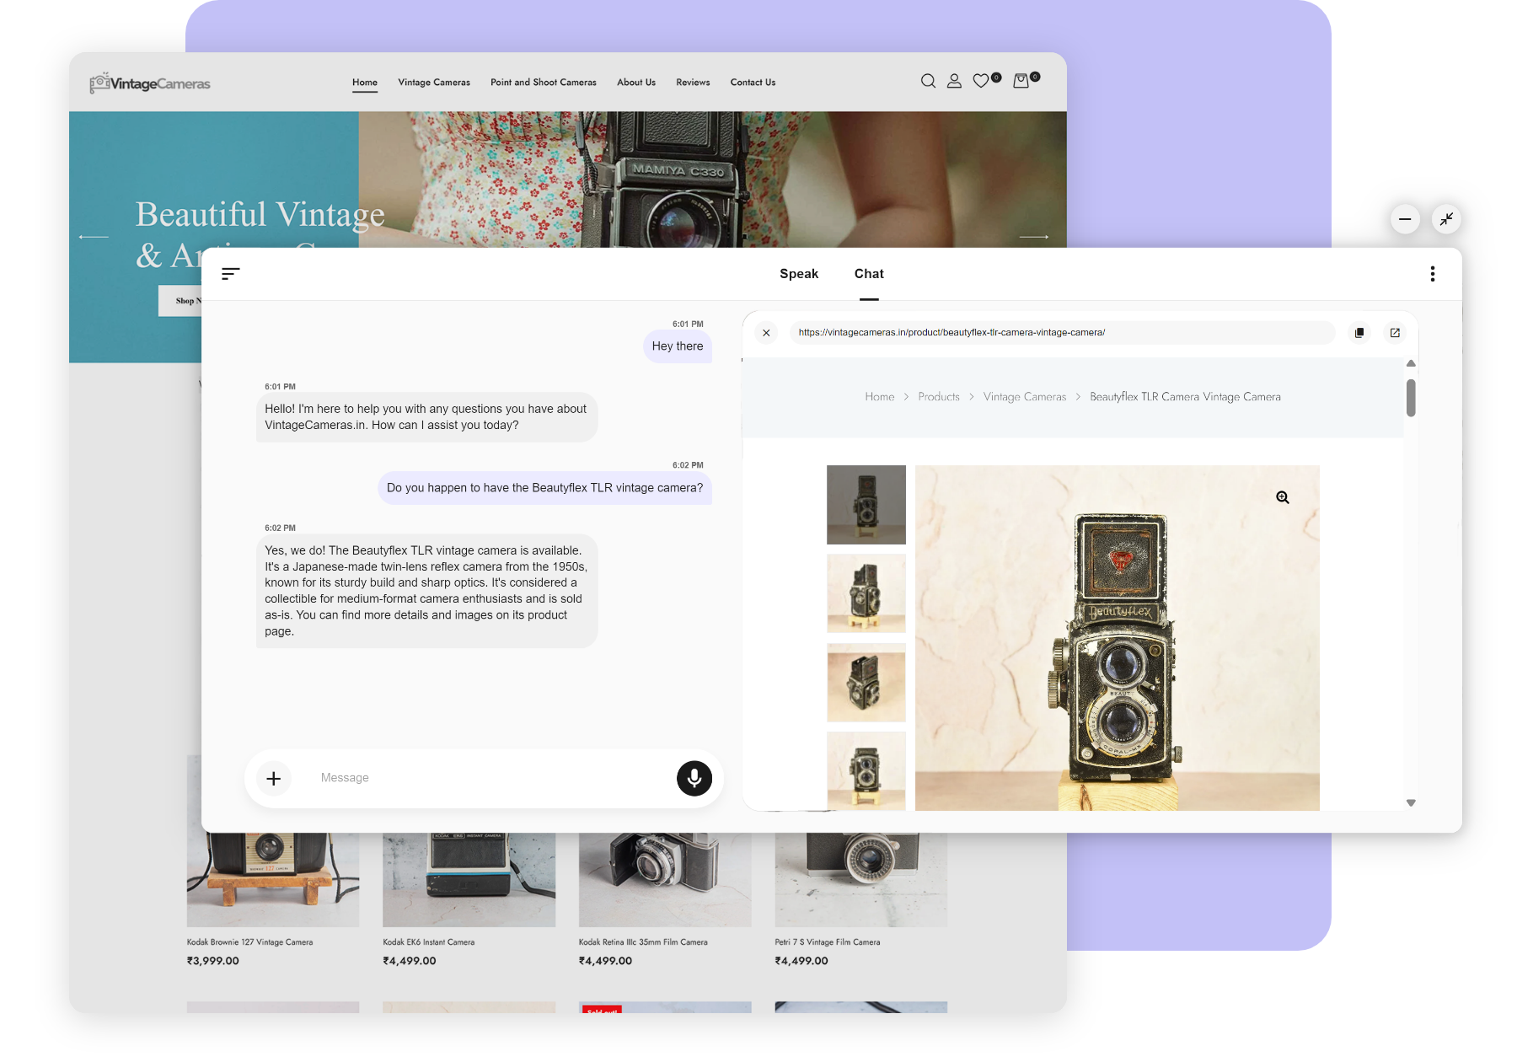Open the user account icon
Viewport: 1517px width, 1062px height.
954,81
